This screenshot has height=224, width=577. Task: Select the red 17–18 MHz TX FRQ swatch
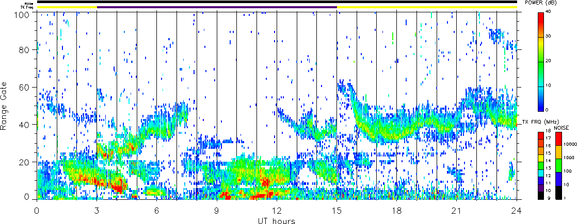click(x=541, y=135)
